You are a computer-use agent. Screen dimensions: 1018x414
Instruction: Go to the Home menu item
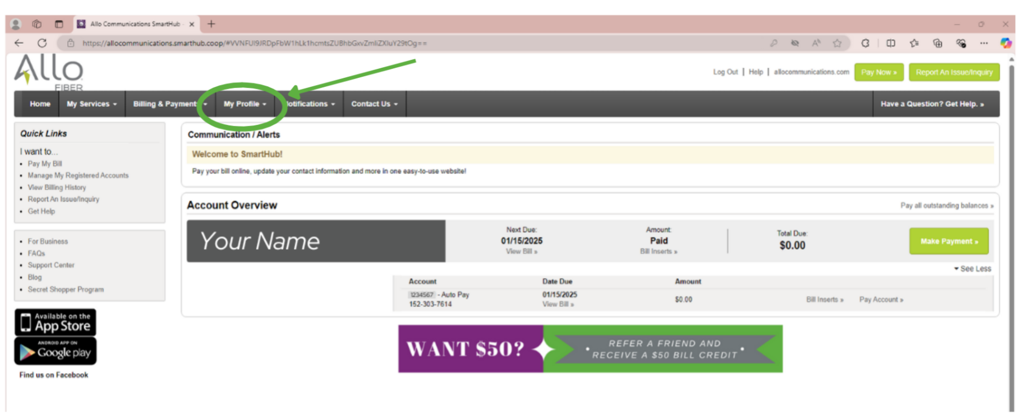click(x=40, y=104)
